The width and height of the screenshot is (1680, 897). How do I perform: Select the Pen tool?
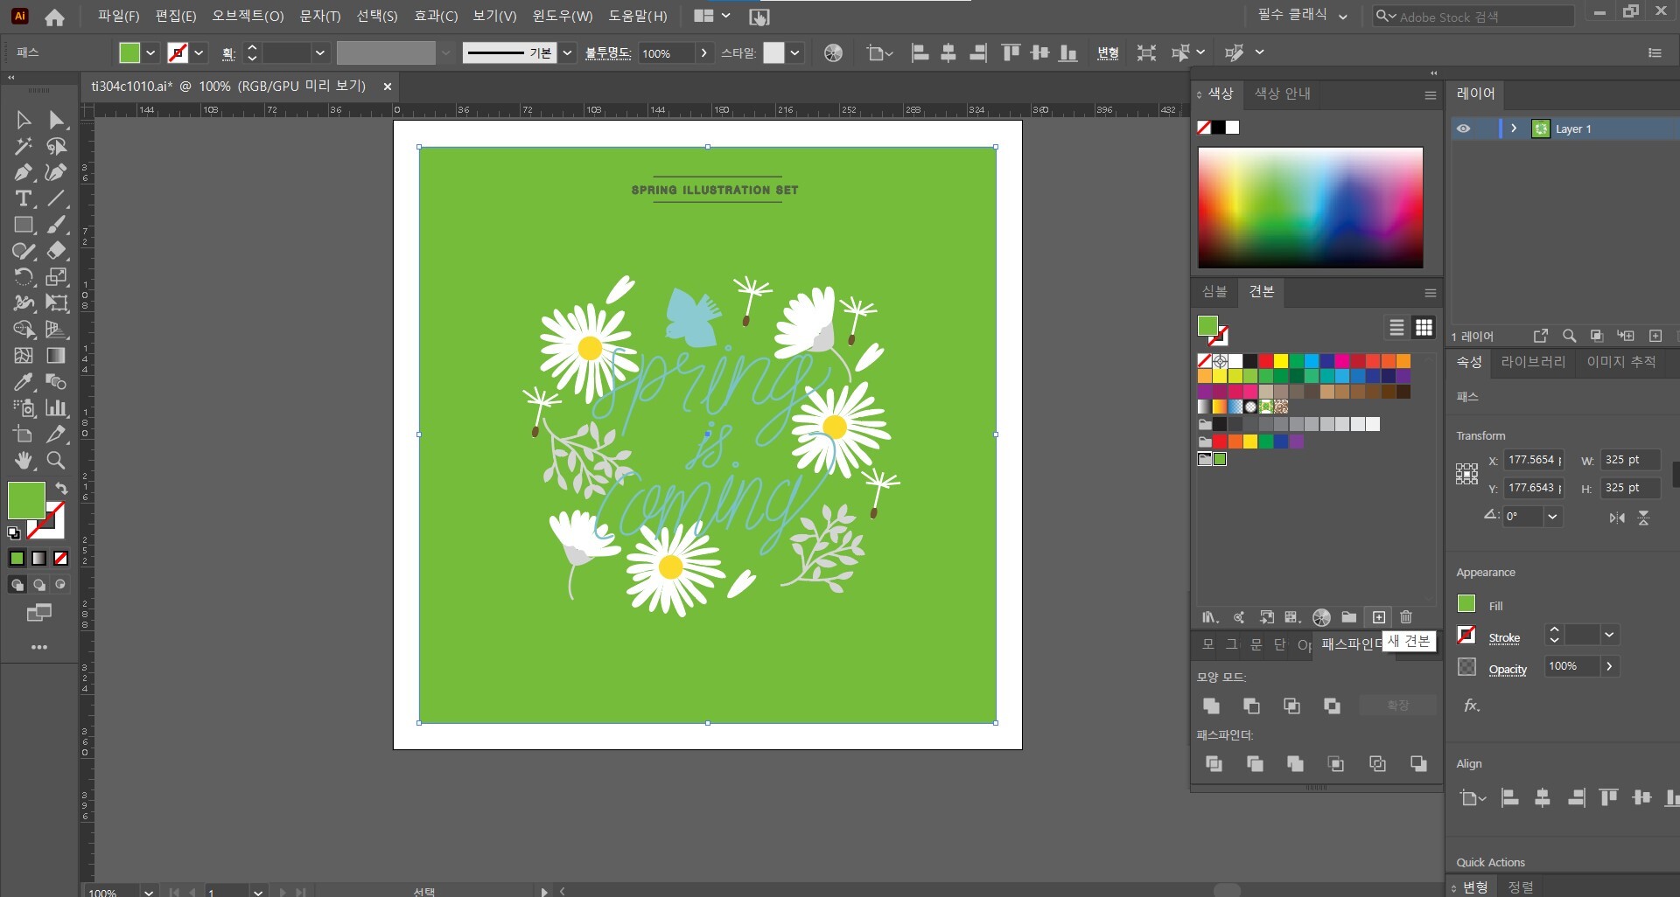coord(24,172)
